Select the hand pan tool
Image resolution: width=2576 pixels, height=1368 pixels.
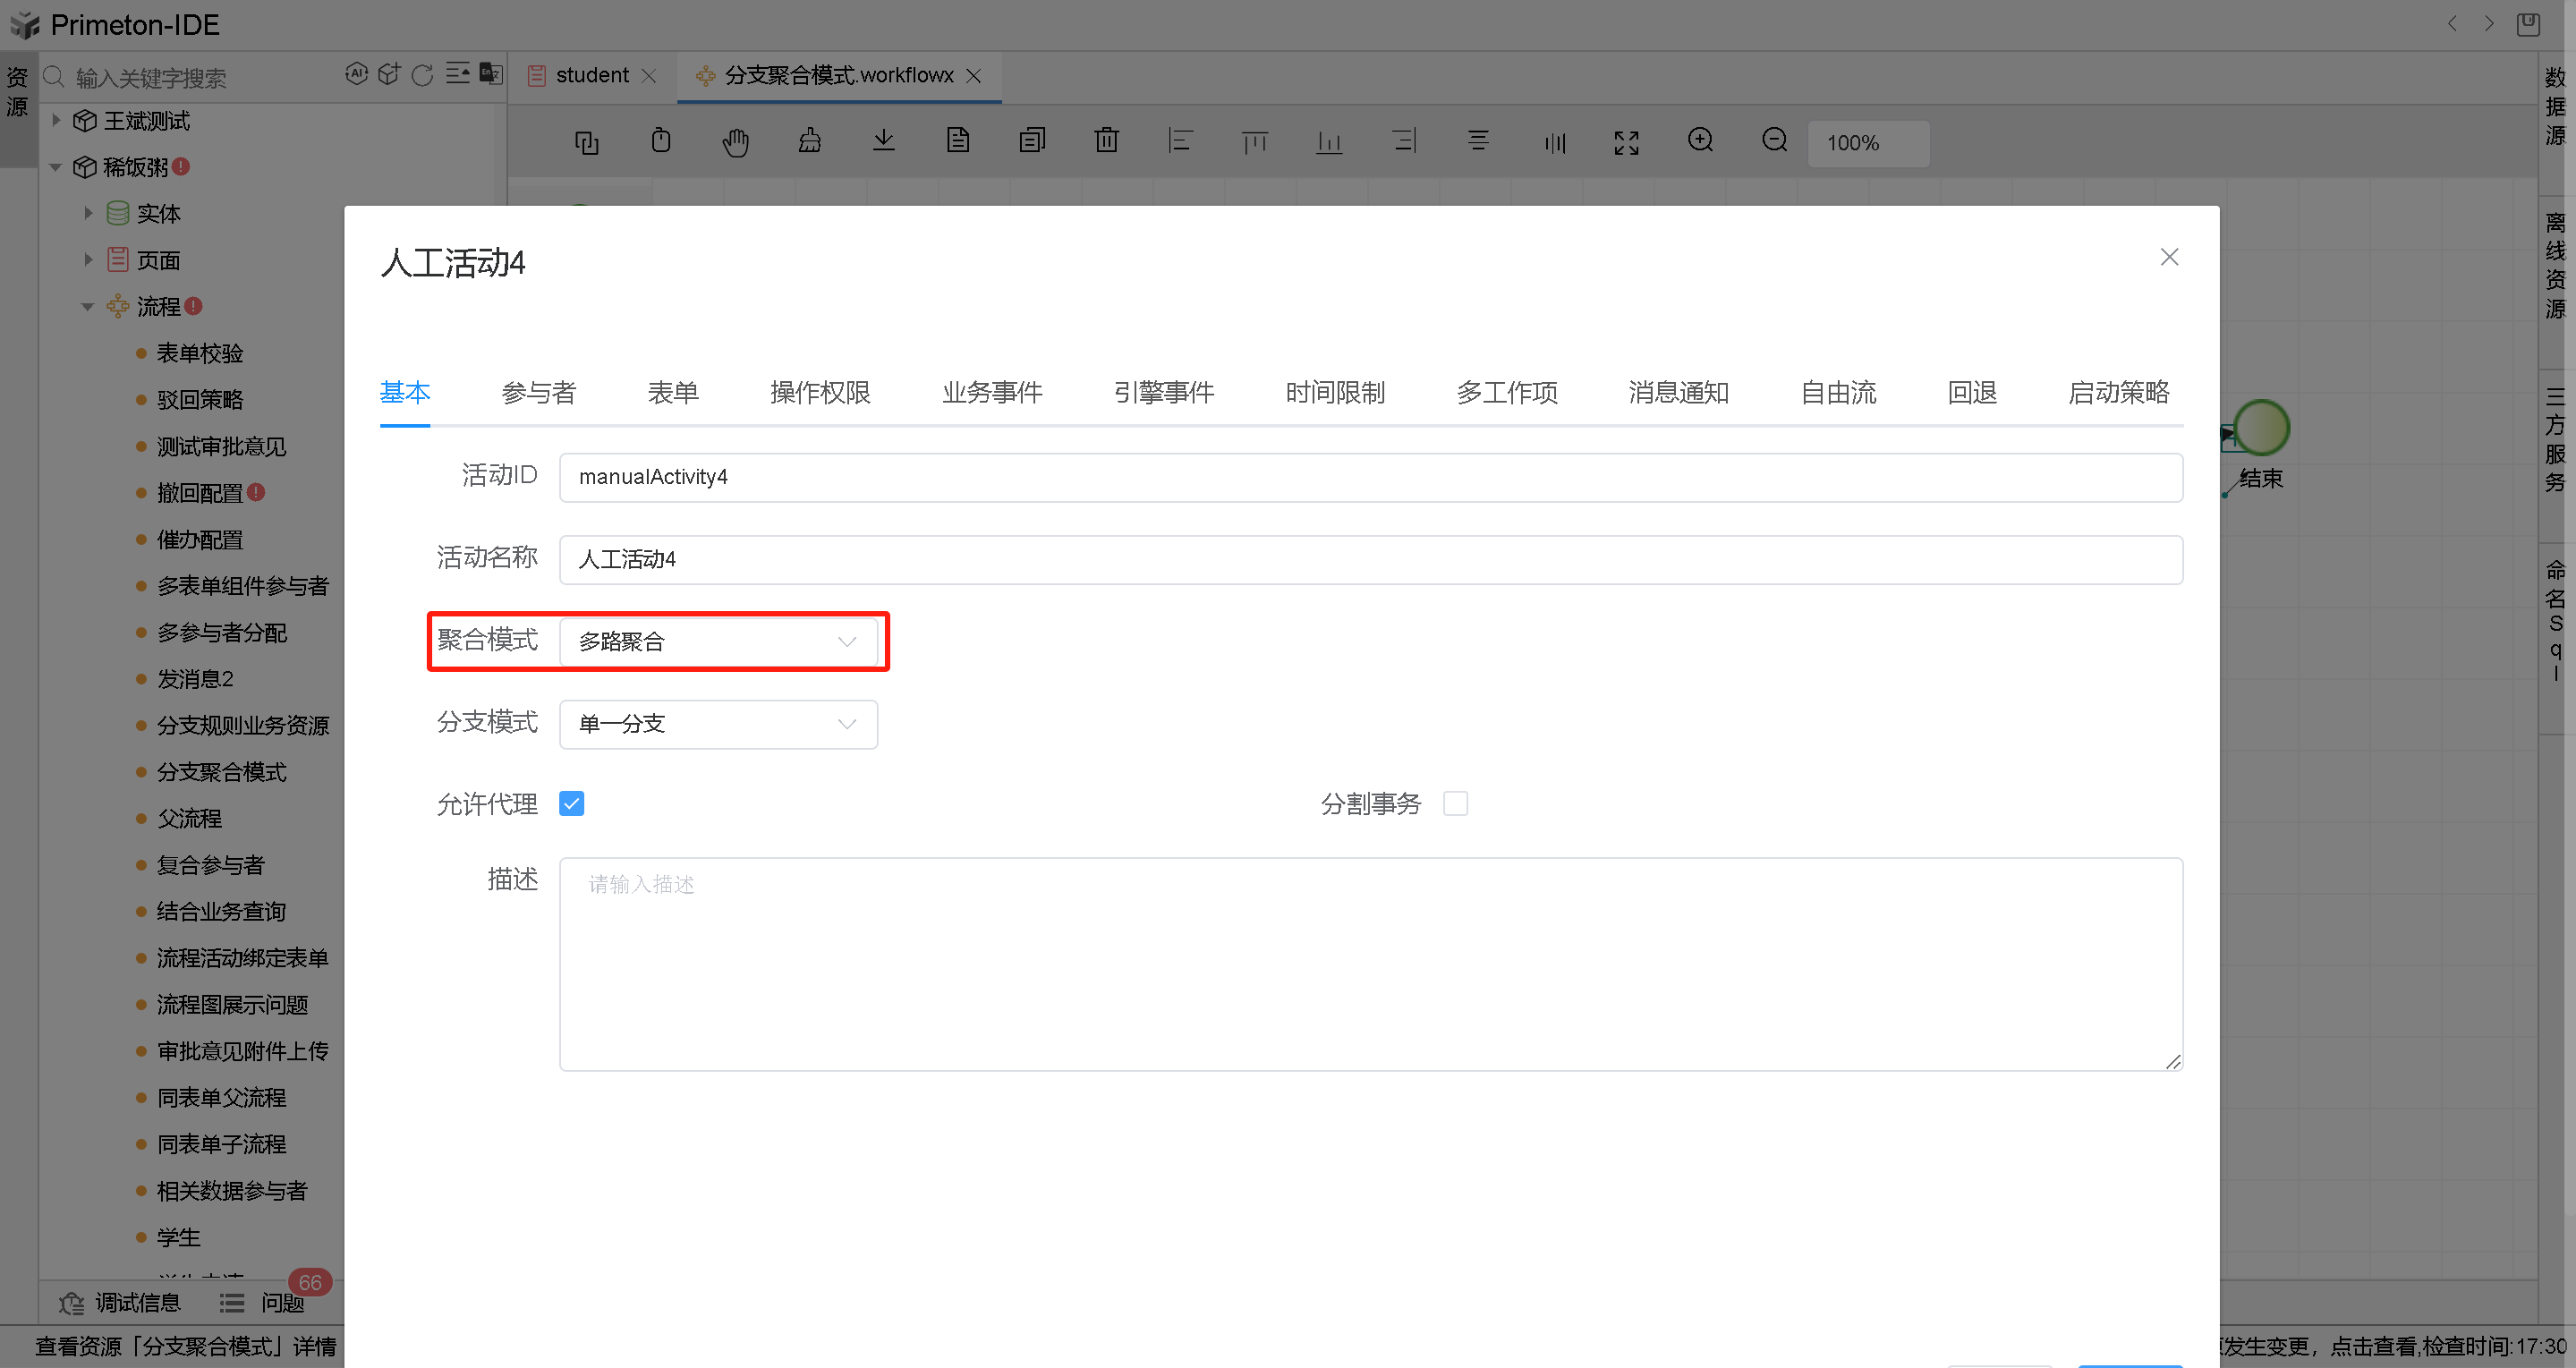click(735, 142)
